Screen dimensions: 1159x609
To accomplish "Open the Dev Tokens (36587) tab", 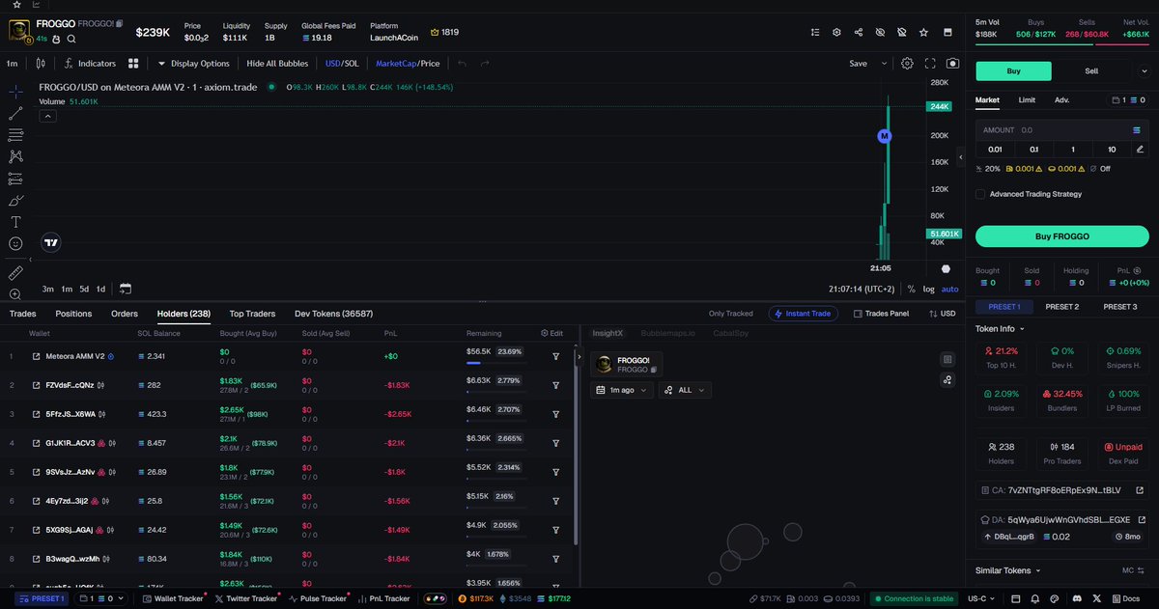I will click(333, 314).
